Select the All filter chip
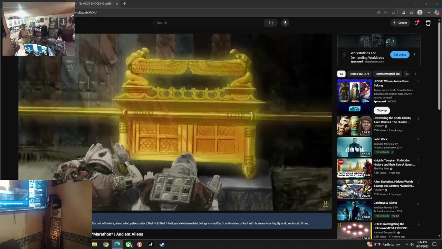The height and width of the screenshot is (249, 442). tap(341, 74)
